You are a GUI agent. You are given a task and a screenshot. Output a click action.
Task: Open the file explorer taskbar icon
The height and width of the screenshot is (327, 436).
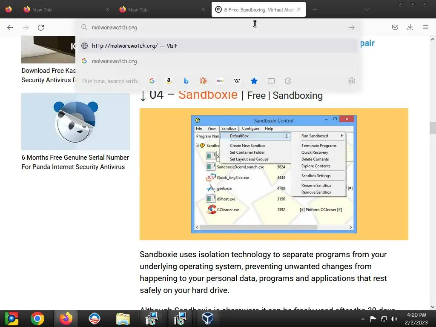(123, 318)
